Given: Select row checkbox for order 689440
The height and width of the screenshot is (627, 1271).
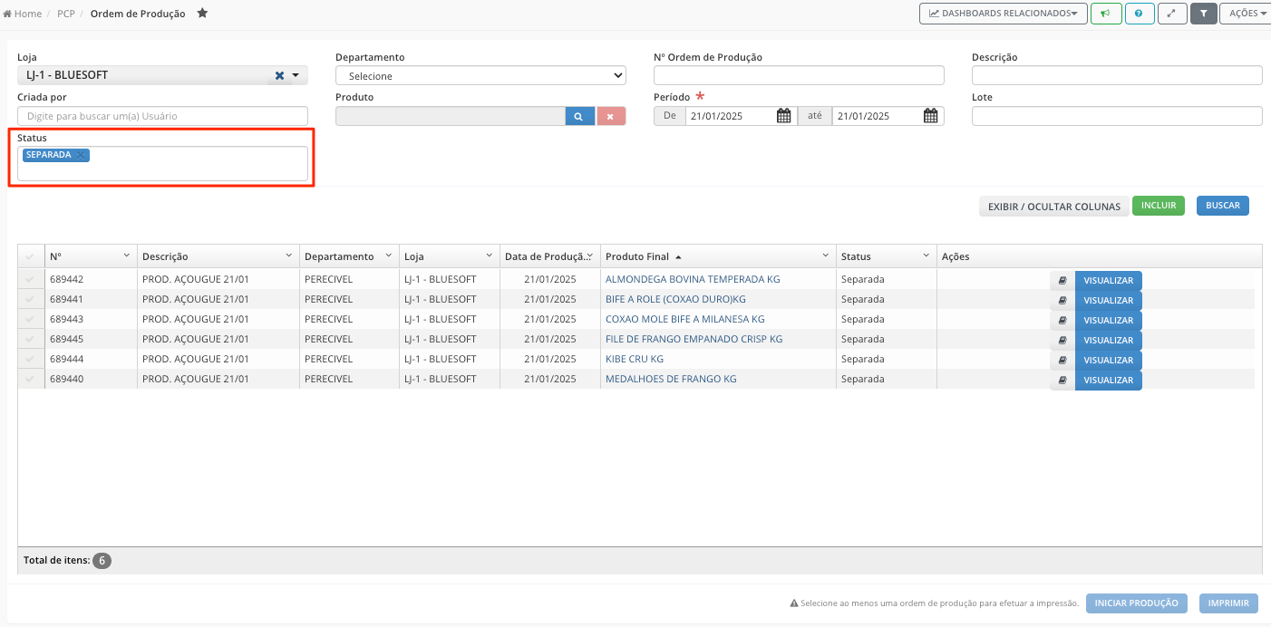Looking at the screenshot, I should (x=30, y=380).
